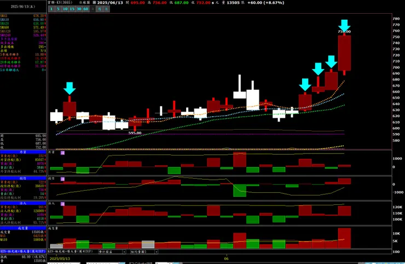Click the small square icon before the date 2025/06/13
The height and width of the screenshot is (264, 405).
(x=94, y=3)
